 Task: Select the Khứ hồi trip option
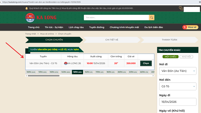click(x=187, y=57)
